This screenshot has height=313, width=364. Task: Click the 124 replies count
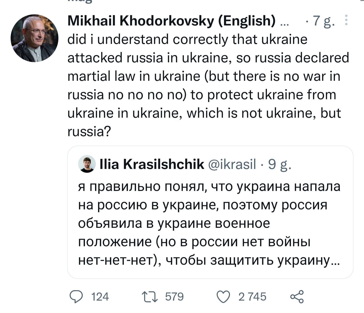tap(100, 297)
